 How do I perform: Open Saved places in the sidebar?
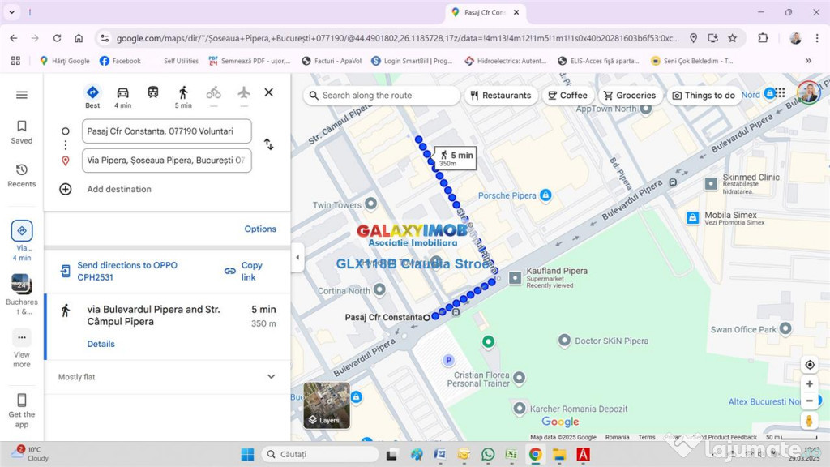[22, 132]
